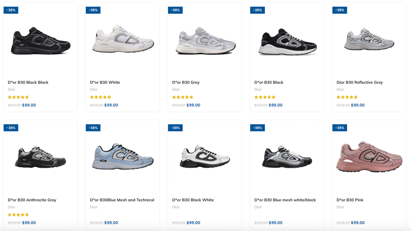This screenshot has width=411, height=231.
Task: Open the D*or B30 Black Black sneaker image
Action: coord(41,41)
